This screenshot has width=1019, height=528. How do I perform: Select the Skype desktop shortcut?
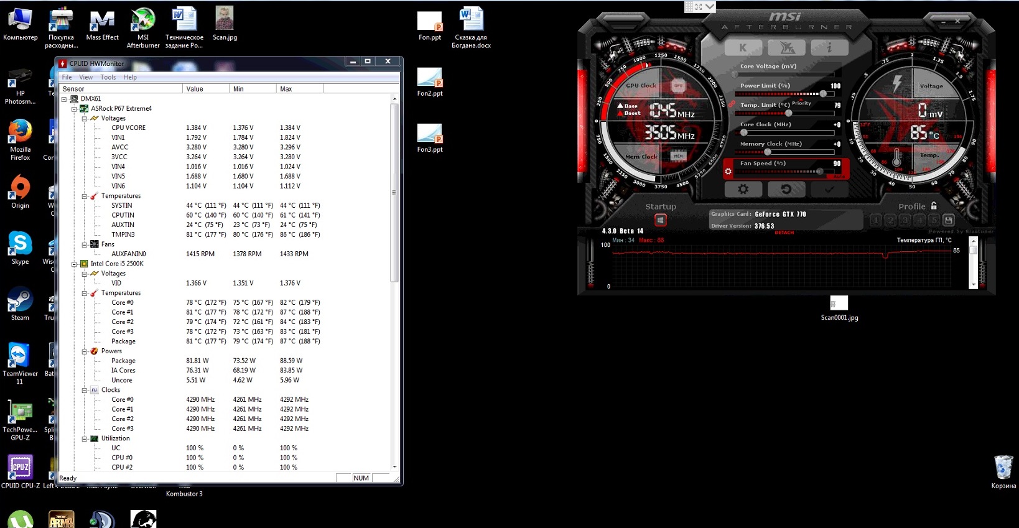pyautogui.click(x=20, y=248)
